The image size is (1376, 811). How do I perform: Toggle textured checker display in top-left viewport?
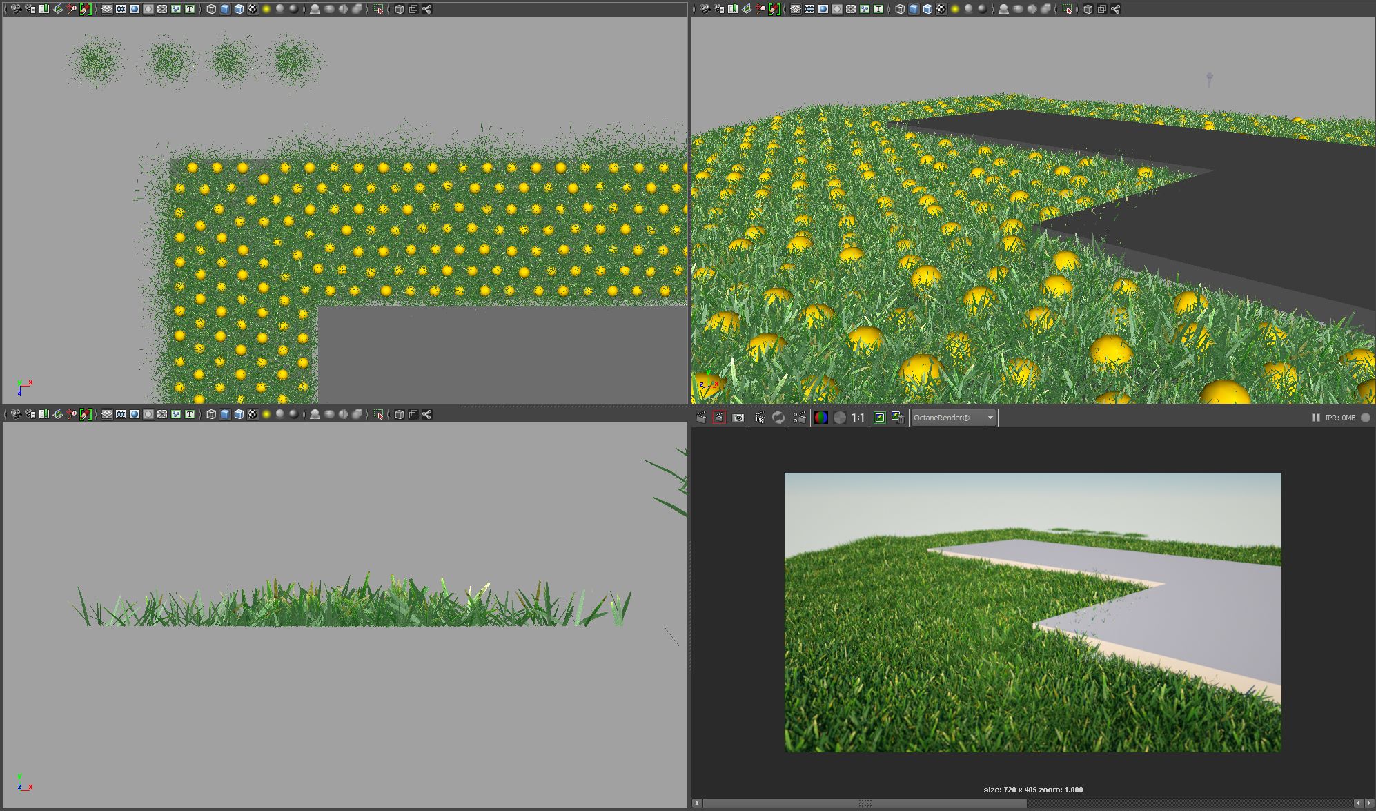pos(253,9)
